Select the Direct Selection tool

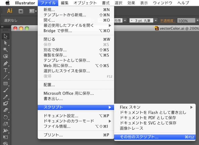(x=6, y=43)
